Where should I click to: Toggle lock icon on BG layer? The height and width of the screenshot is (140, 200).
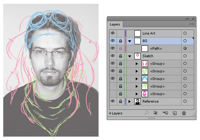pyautogui.click(x=121, y=41)
